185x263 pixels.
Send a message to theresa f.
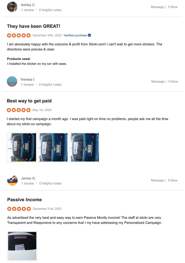tap(158, 82)
